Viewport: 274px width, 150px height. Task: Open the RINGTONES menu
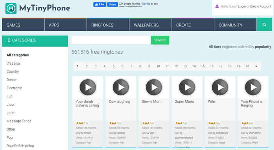tap(108, 25)
